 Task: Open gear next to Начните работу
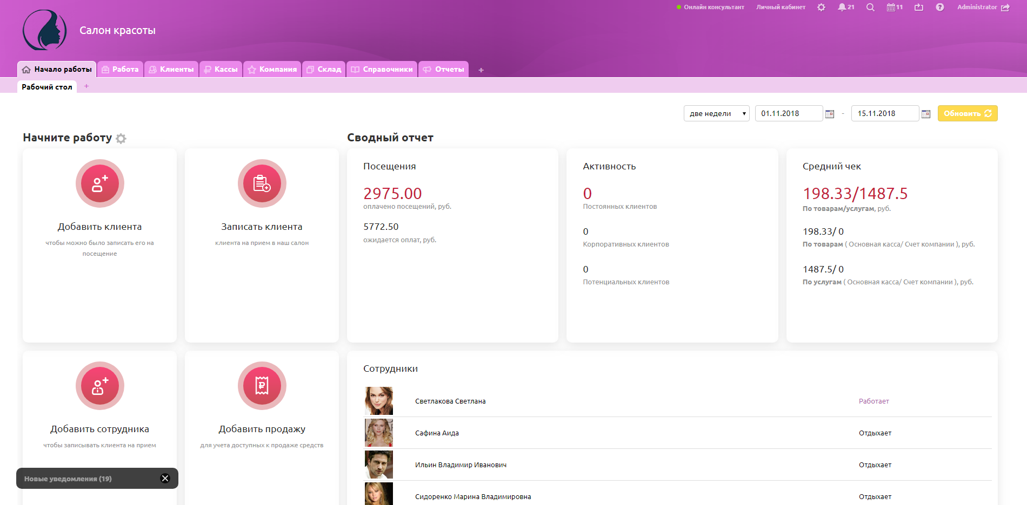121,139
